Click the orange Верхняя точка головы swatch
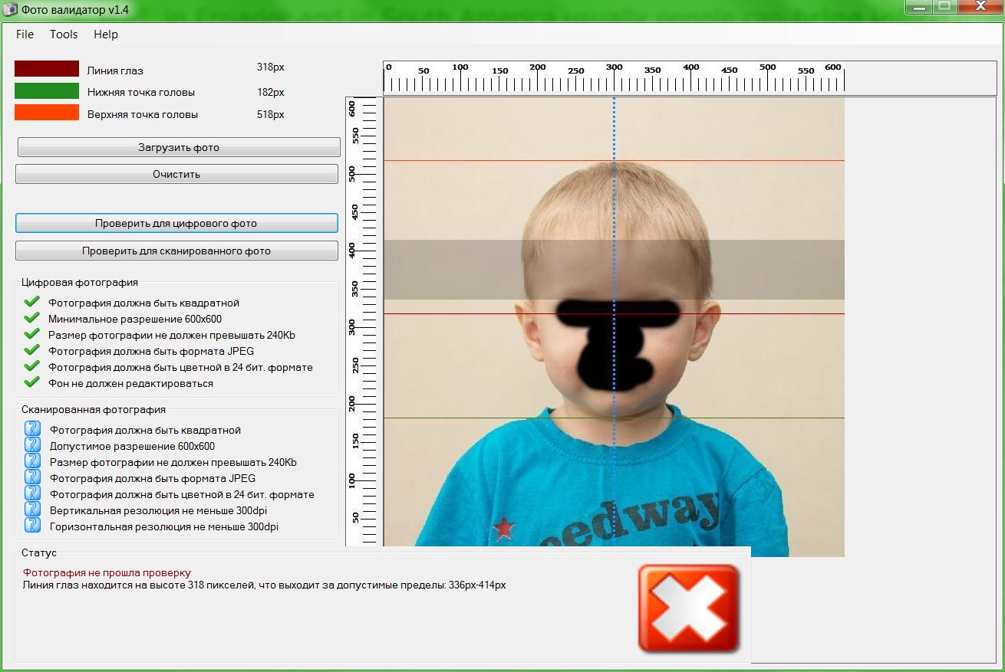 click(x=47, y=113)
